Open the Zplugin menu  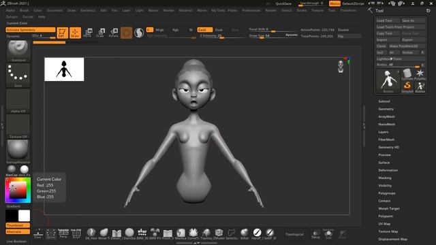coord(12,16)
